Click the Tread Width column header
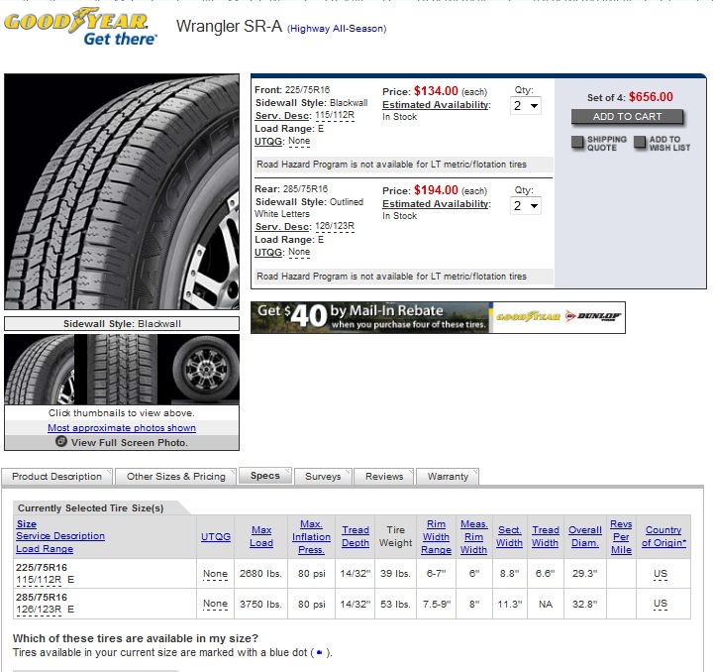Viewport: 713px width, 672px height. (546, 536)
